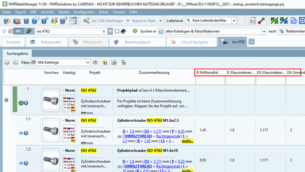Expand the search term history dropdown
The height and width of the screenshot is (172, 305).
coord(111,31)
